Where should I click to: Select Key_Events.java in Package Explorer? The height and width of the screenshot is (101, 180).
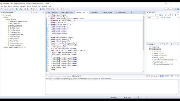tap(15, 41)
